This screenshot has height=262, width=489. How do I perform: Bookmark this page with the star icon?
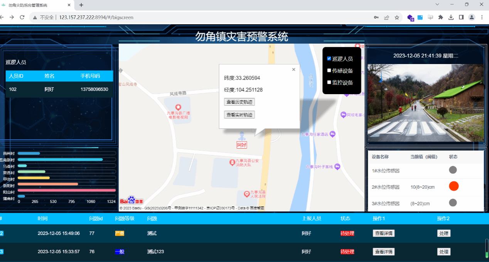coord(397,17)
